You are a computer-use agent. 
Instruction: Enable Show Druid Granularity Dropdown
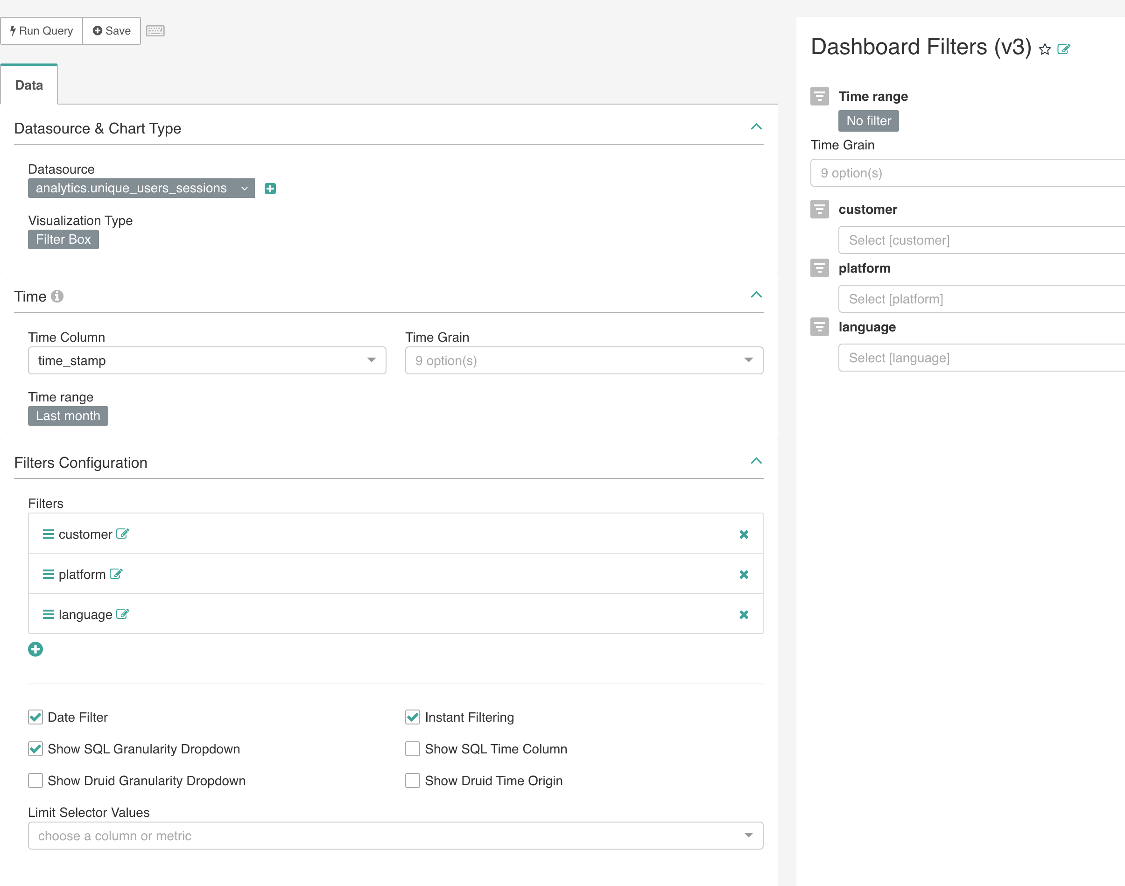[35, 780]
